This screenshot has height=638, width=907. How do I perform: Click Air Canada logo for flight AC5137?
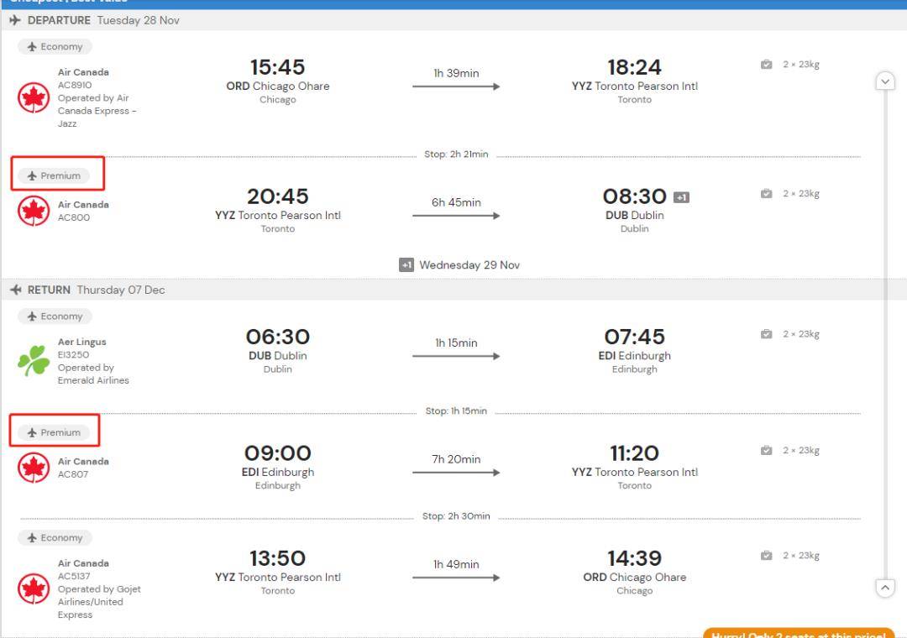(34, 588)
